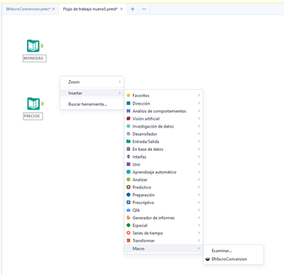
Task: Choose Examinar... in the Macro submenu
Action: tap(234, 251)
